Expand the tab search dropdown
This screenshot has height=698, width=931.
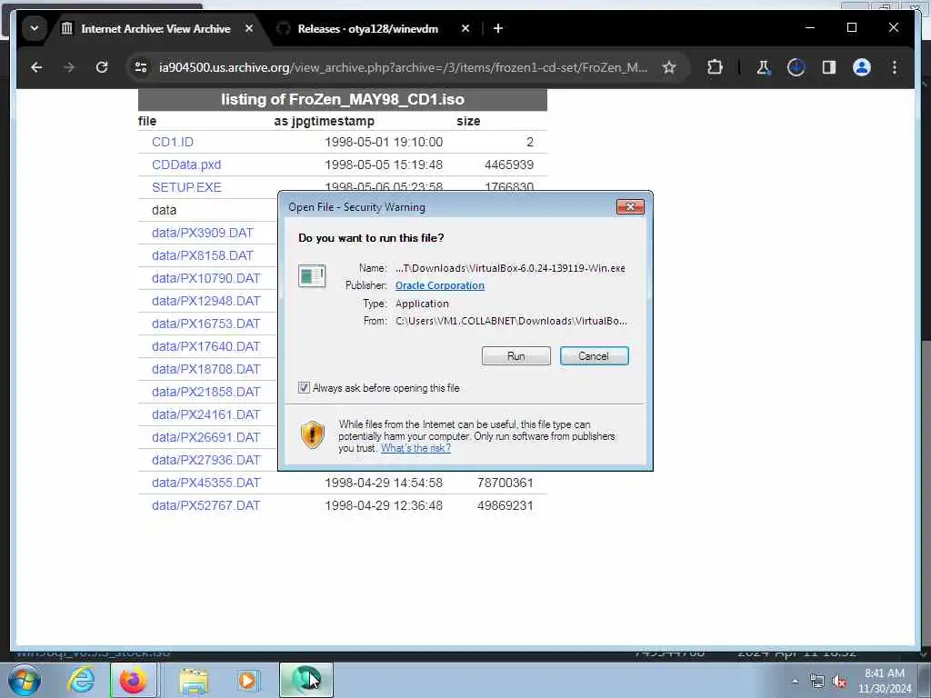pyautogui.click(x=35, y=28)
